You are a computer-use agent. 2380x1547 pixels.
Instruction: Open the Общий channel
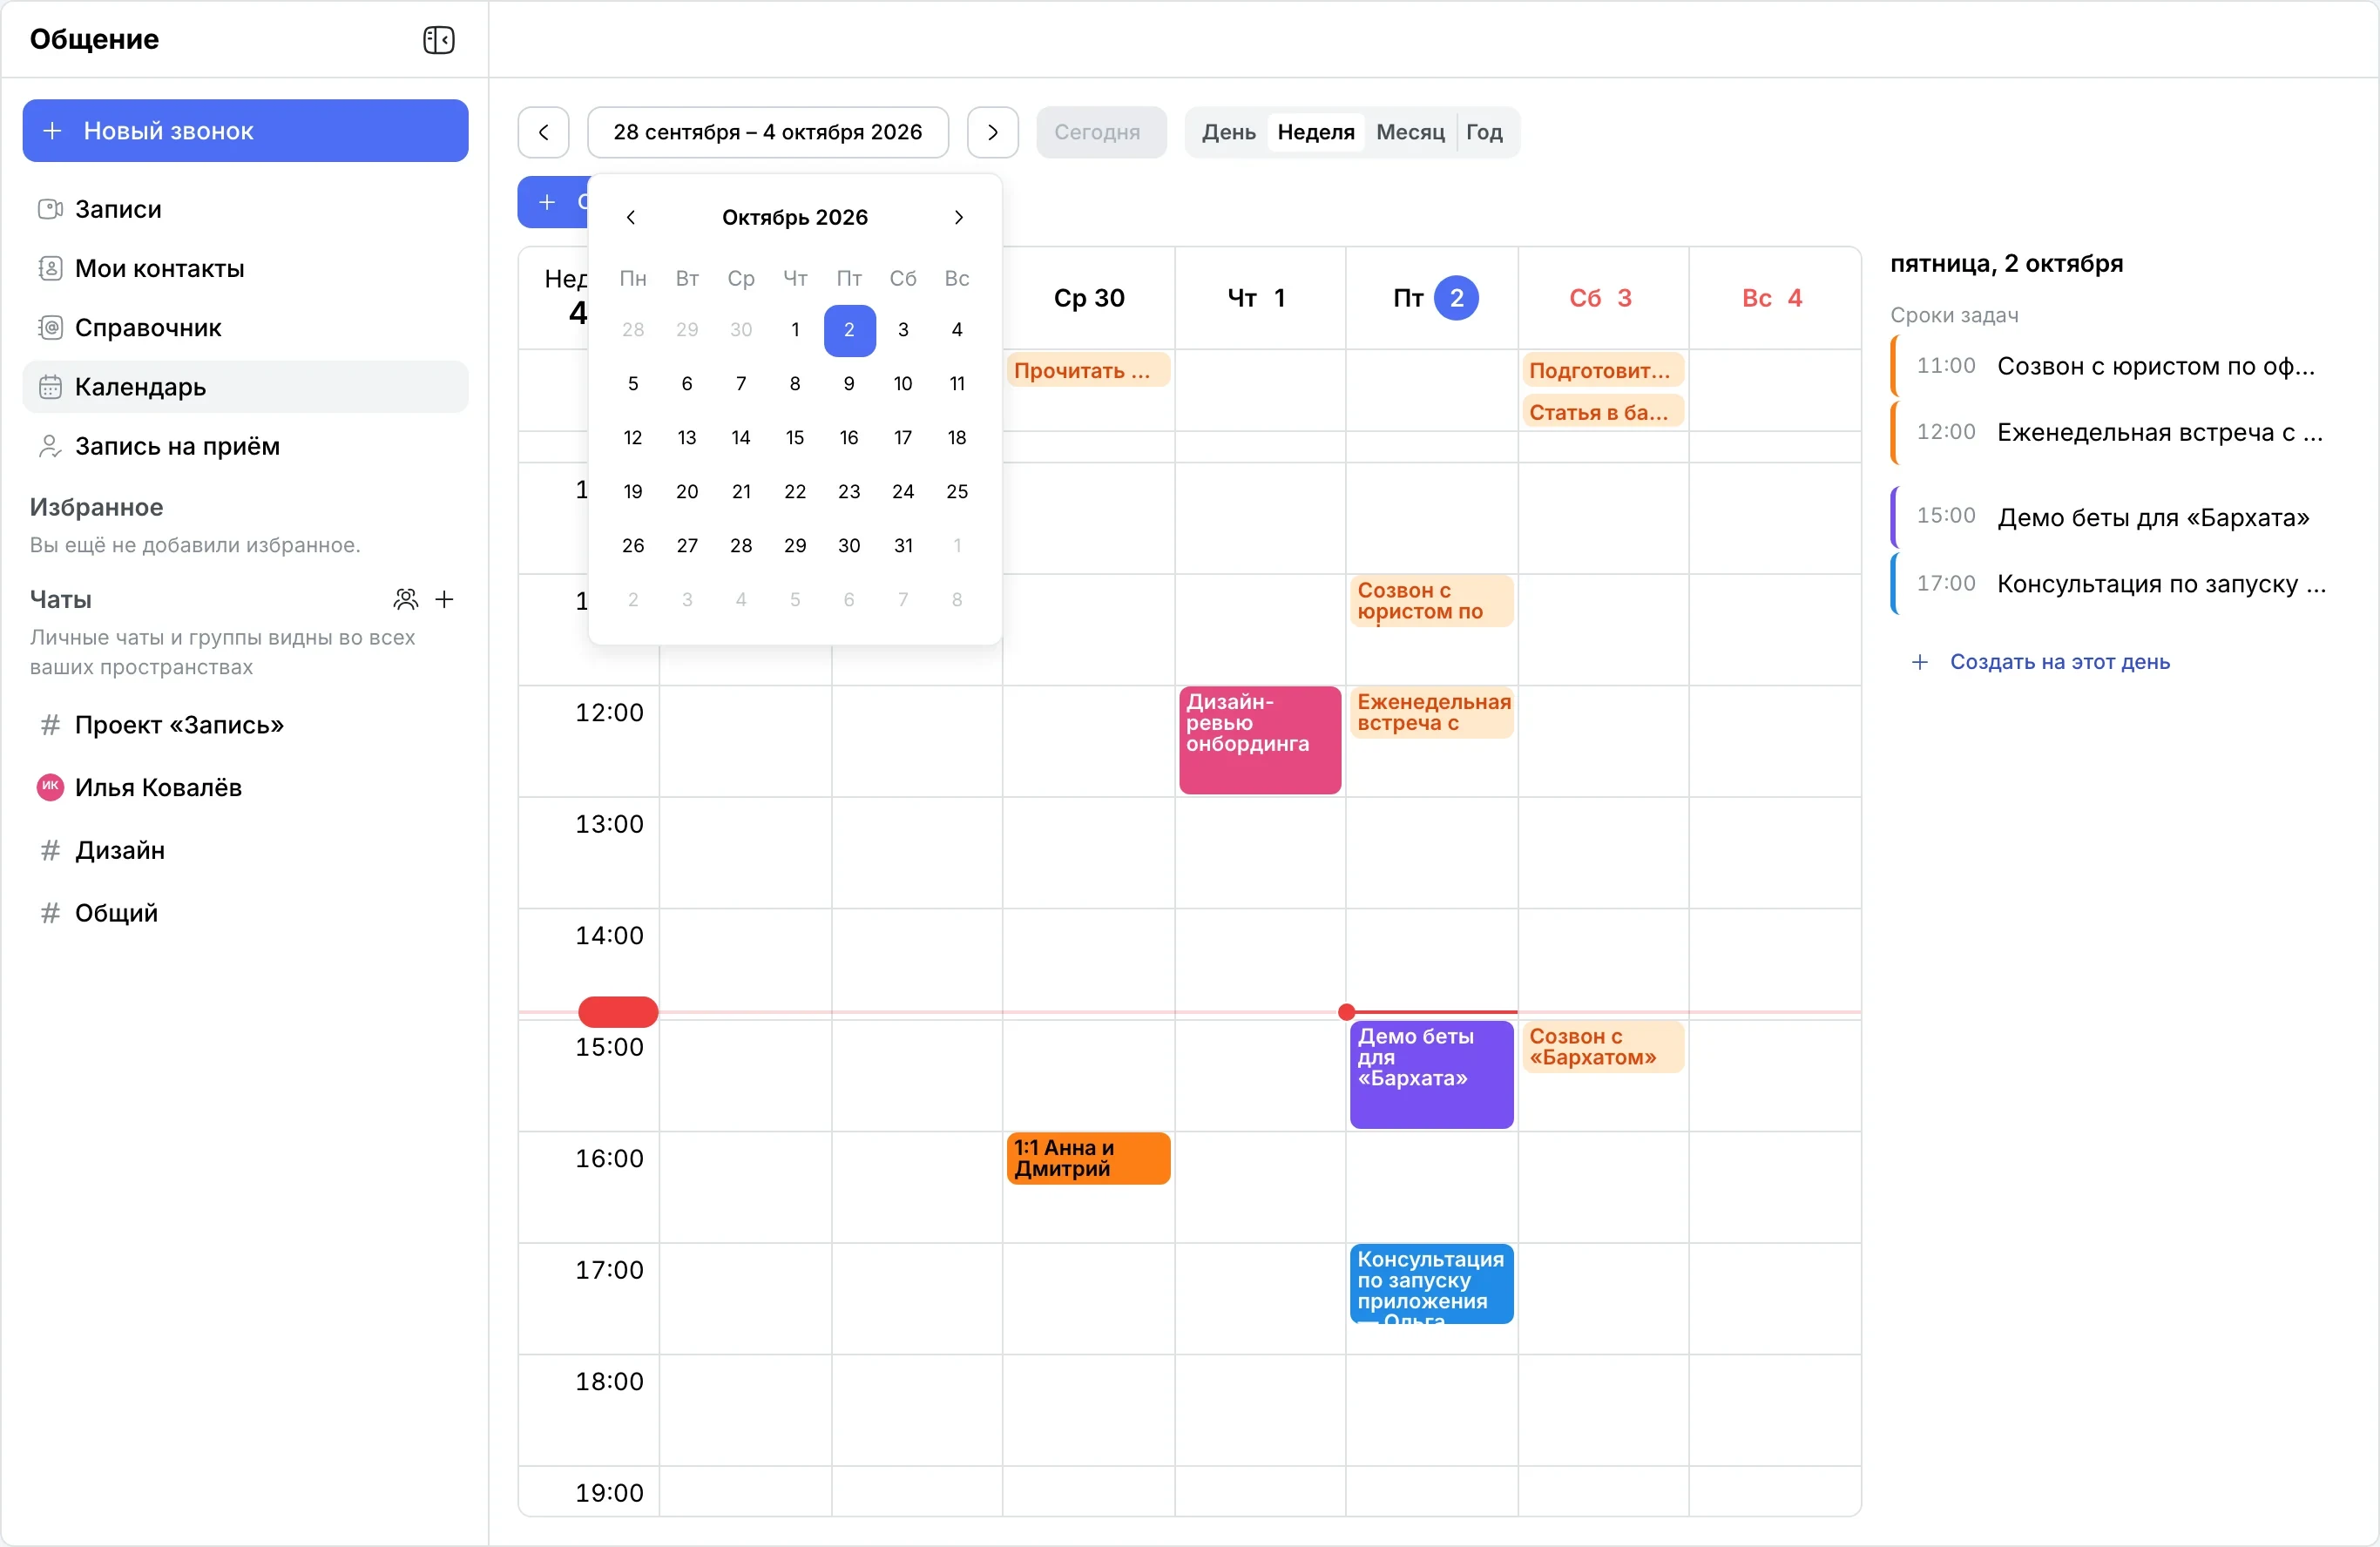pyautogui.click(x=245, y=913)
